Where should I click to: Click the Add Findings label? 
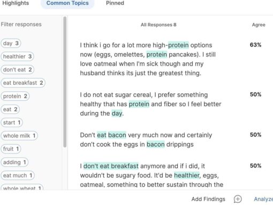tap(208, 199)
